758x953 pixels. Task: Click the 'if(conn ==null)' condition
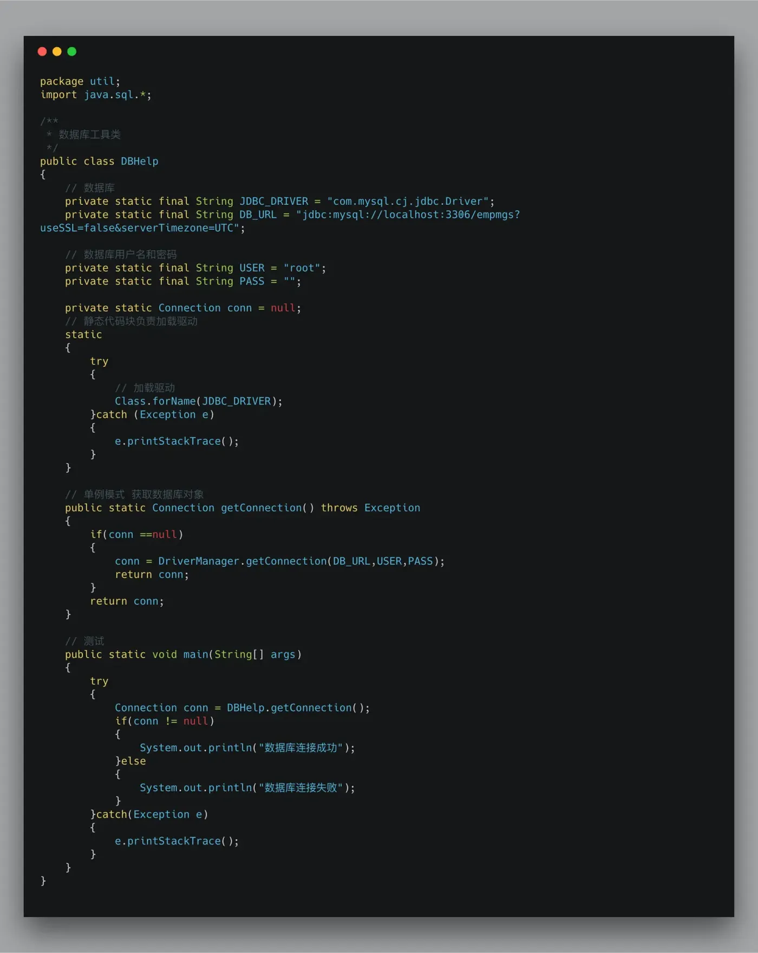136,535
